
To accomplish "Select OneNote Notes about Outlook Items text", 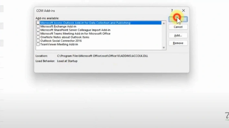I will pyautogui.click(x=65, y=37).
